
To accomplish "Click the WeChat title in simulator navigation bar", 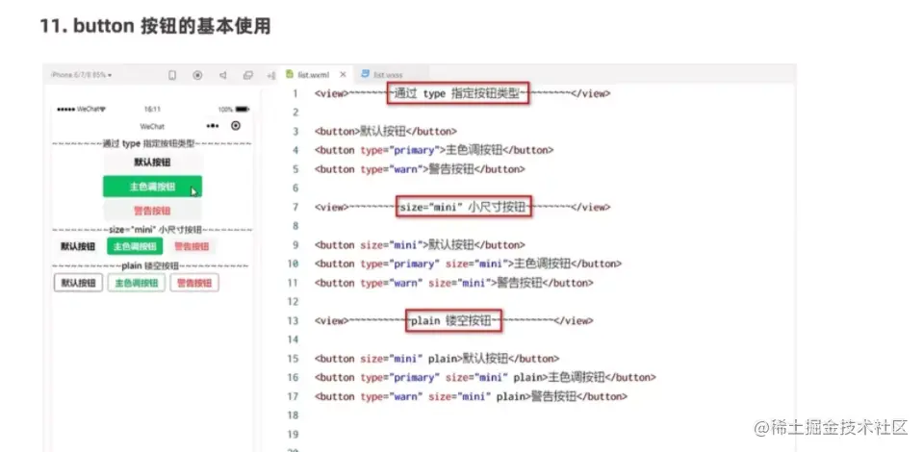I will pyautogui.click(x=152, y=127).
